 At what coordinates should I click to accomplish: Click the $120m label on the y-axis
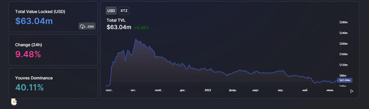pyautogui.click(x=344, y=65)
